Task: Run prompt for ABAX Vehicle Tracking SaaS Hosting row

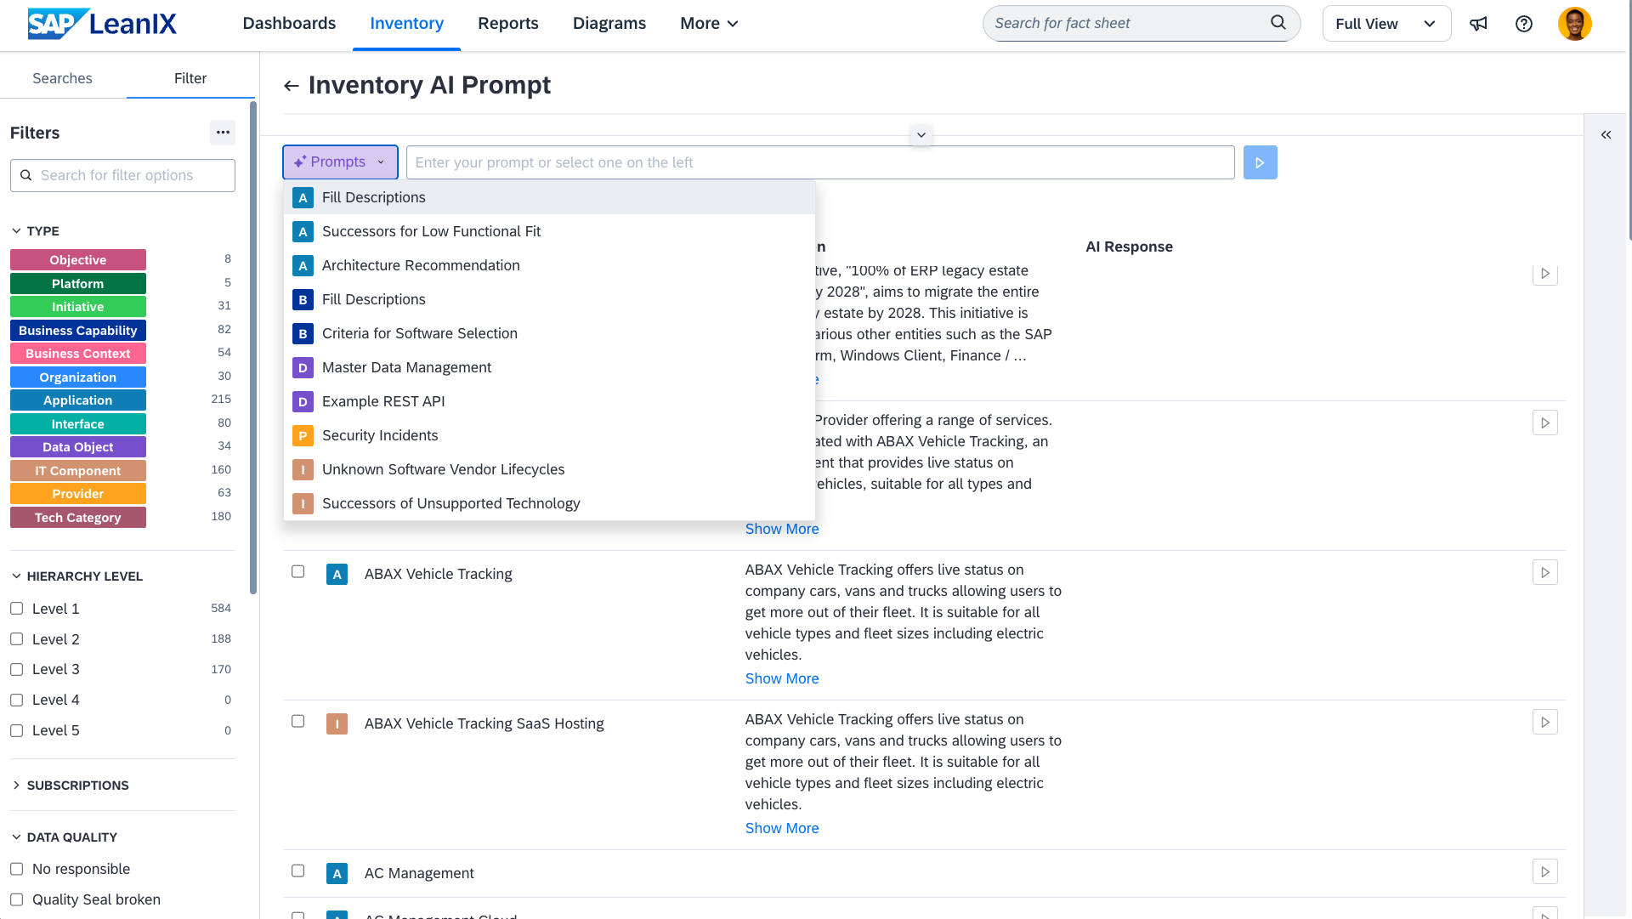Action: (x=1545, y=723)
